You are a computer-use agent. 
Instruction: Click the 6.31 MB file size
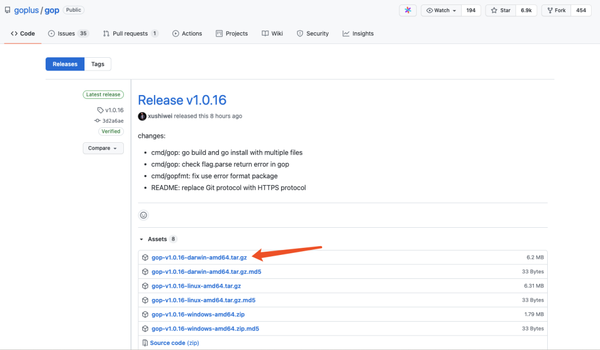coord(534,286)
